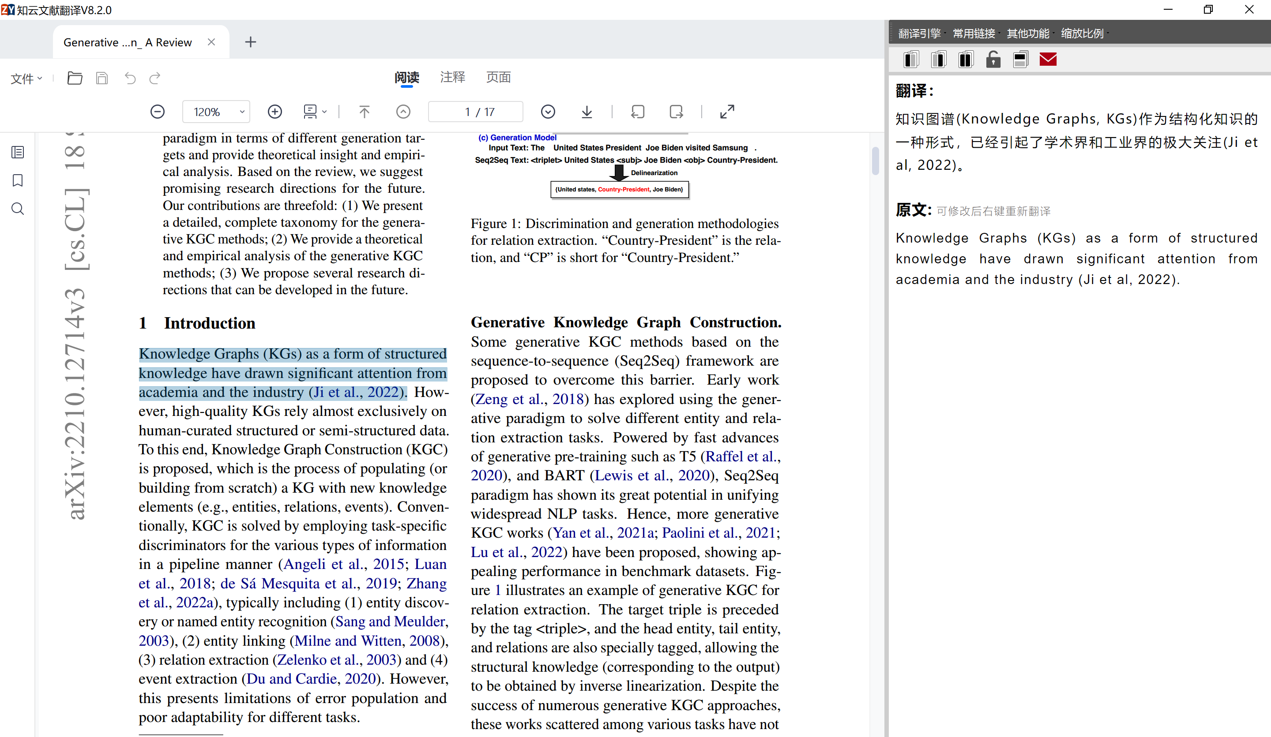Click the window split layout icon

click(x=1020, y=60)
